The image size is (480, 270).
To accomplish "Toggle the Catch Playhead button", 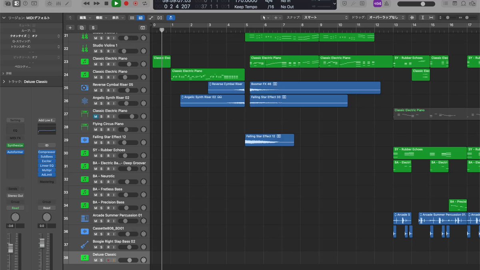I will coord(171,18).
